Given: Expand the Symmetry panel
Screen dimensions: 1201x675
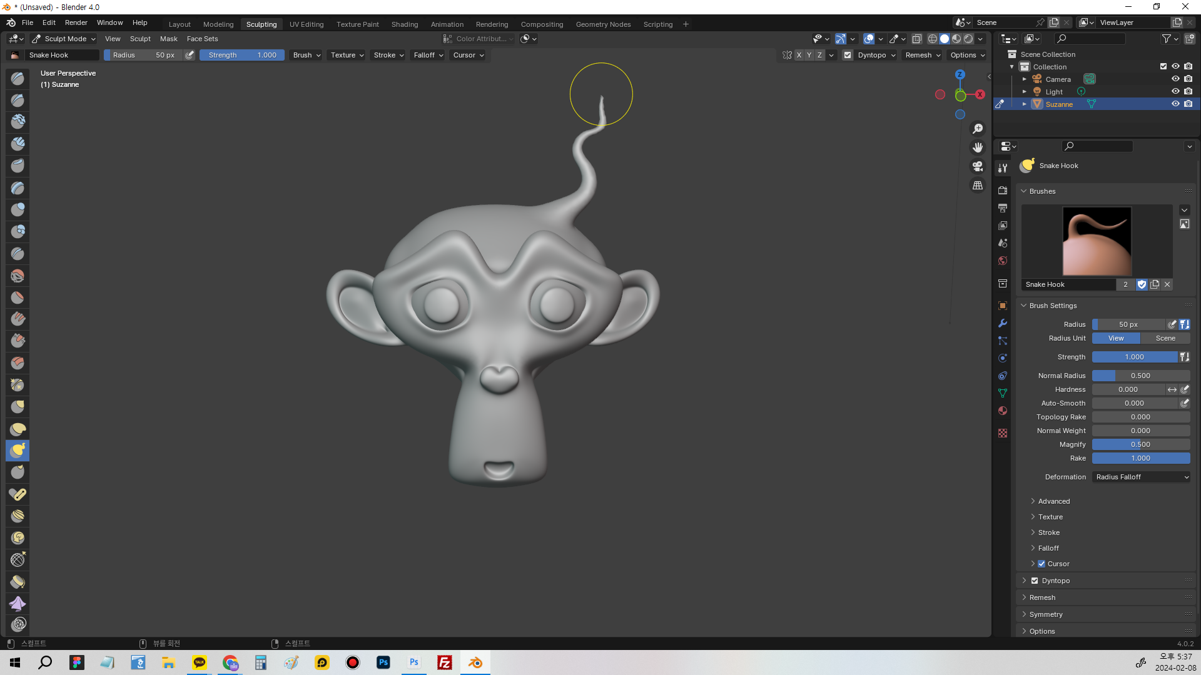Looking at the screenshot, I should [1045, 614].
